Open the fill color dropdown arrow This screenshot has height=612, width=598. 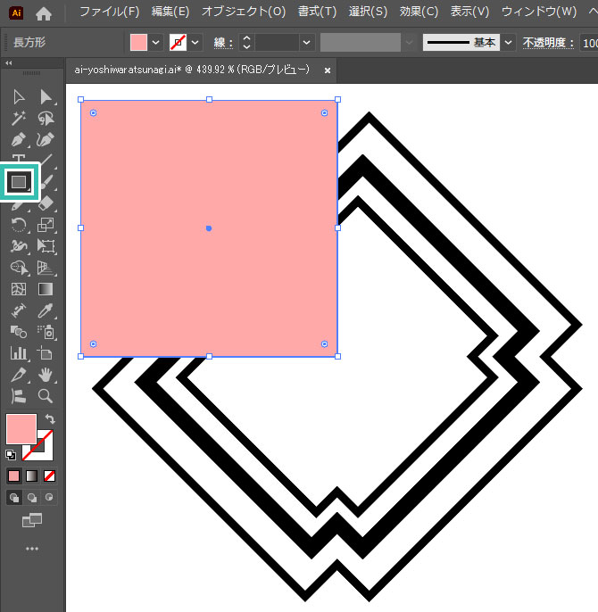click(x=157, y=42)
